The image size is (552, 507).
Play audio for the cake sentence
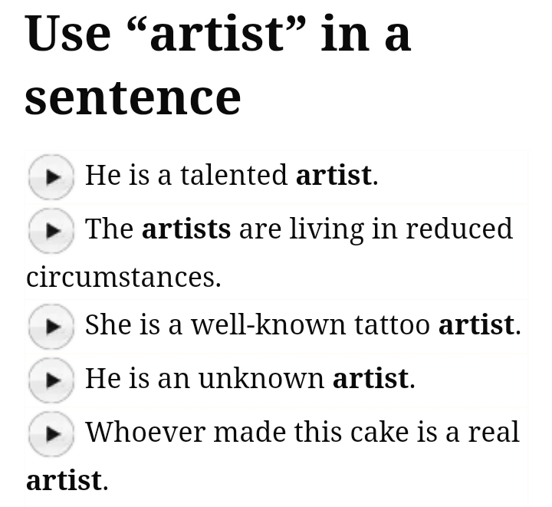pyautogui.click(x=51, y=433)
